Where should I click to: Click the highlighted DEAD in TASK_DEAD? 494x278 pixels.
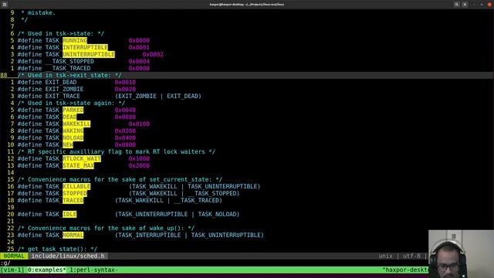click(69, 117)
